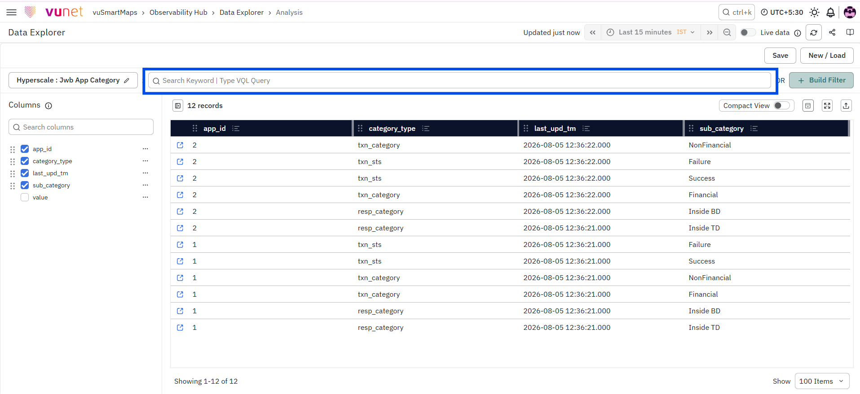Image resolution: width=860 pixels, height=394 pixels.
Task: Click the drag handle on the category_type header
Action: point(360,128)
